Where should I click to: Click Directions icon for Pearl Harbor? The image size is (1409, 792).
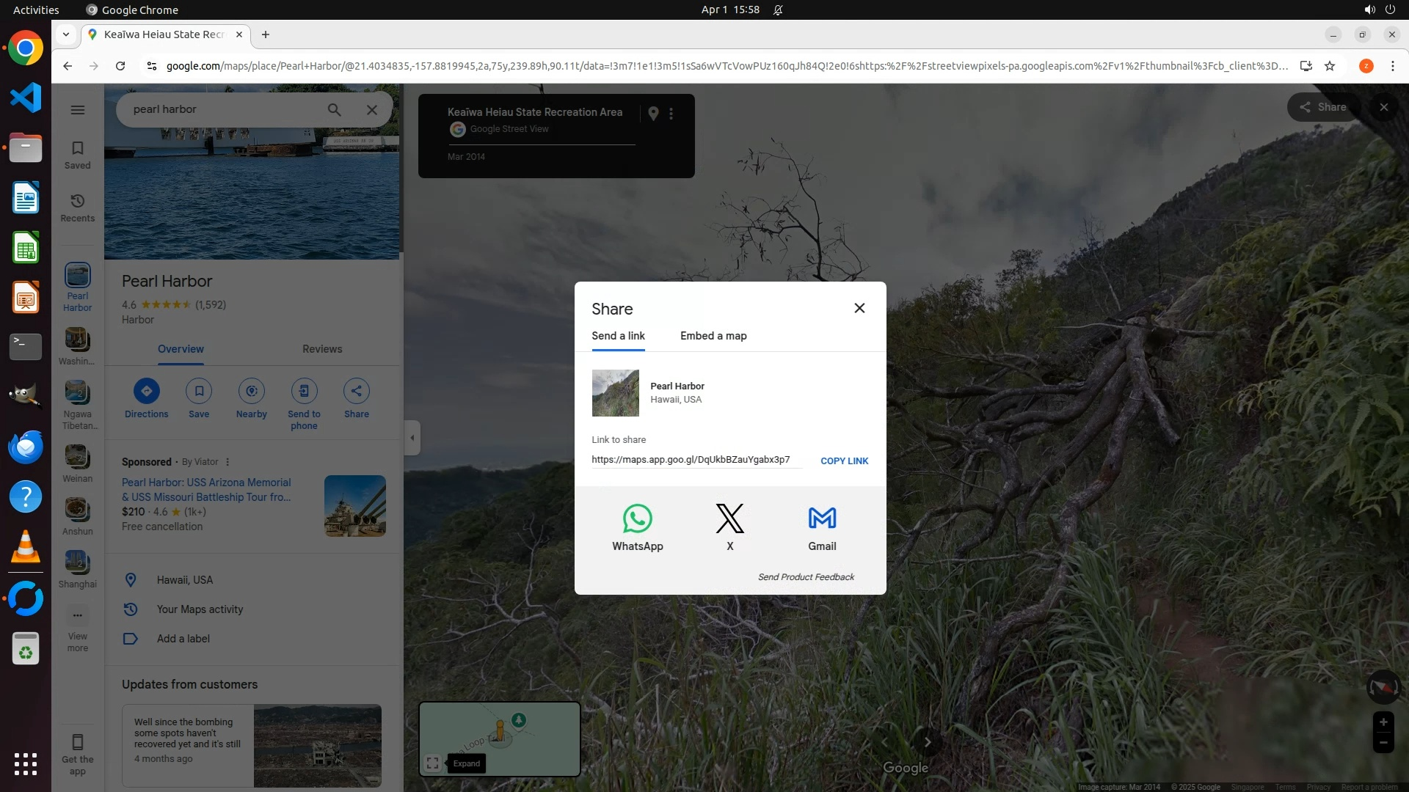pyautogui.click(x=146, y=391)
